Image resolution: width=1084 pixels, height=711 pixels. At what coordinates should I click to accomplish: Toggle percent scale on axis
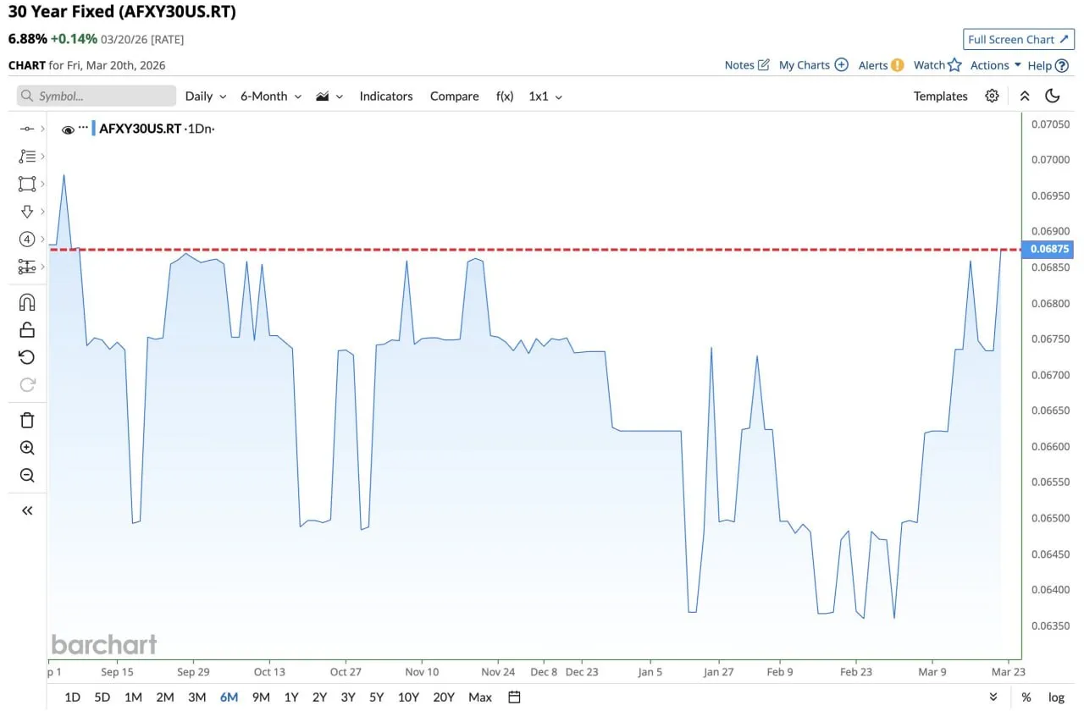click(x=1026, y=697)
